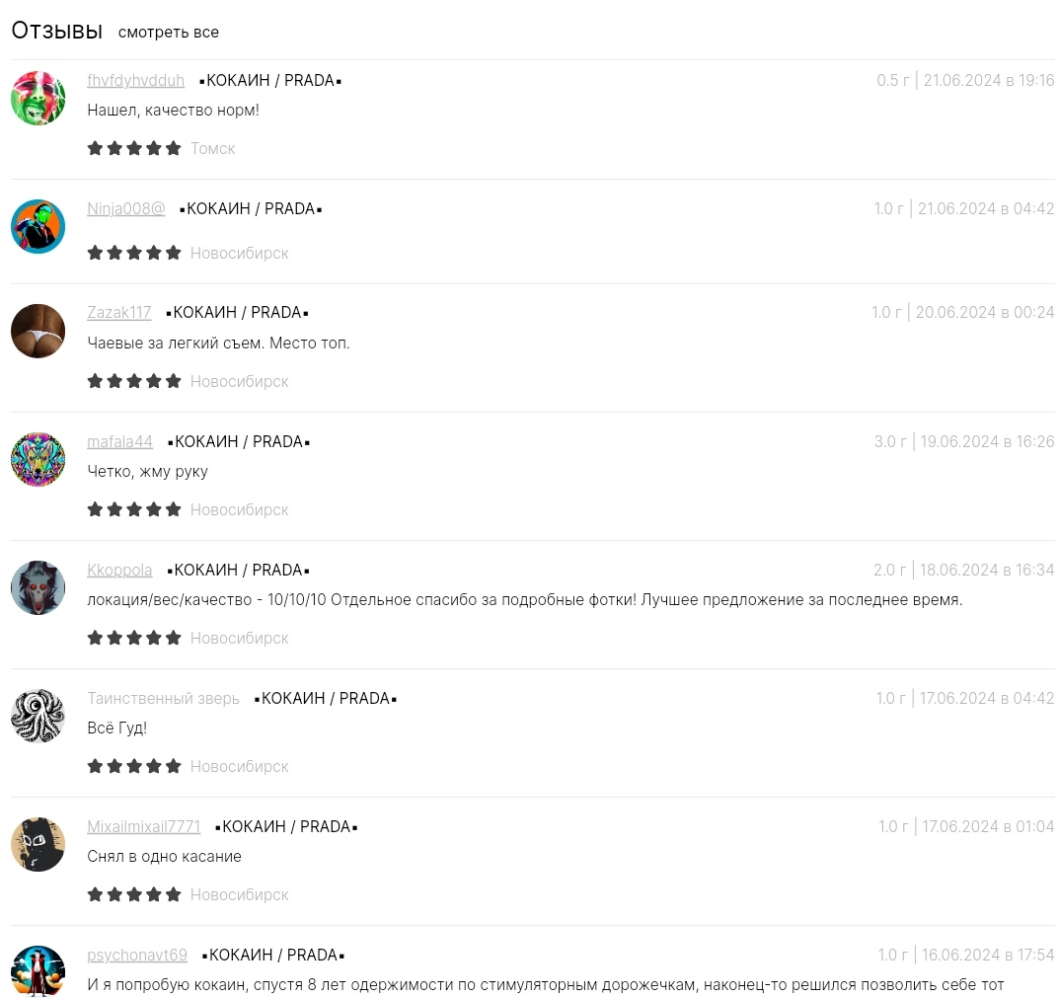Visit the Zazak117 user profile link

(119, 312)
